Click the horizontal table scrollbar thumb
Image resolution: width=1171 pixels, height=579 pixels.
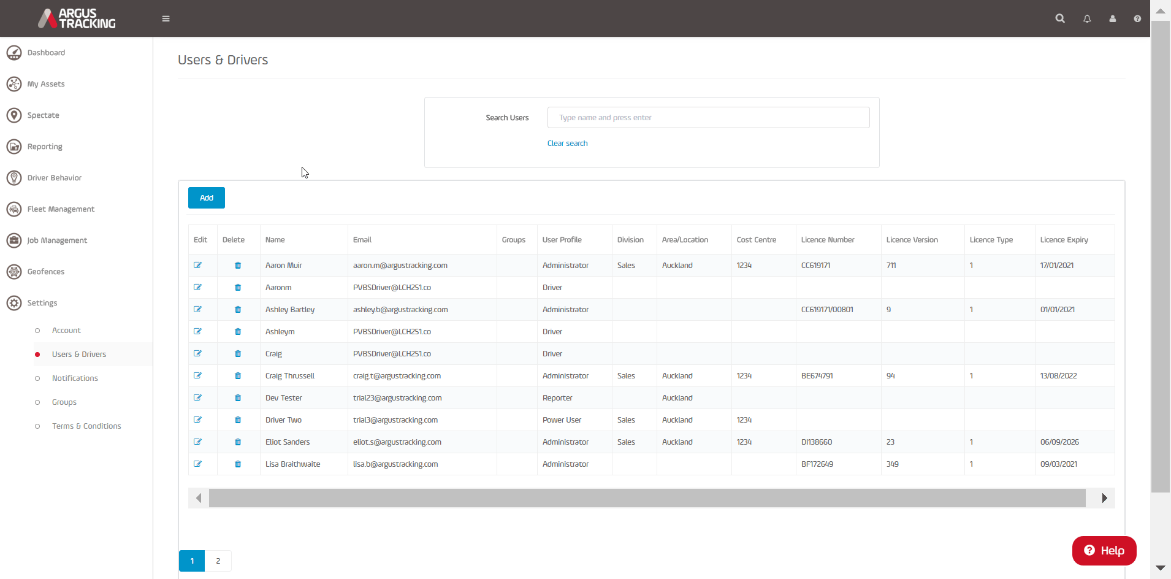tap(647, 498)
